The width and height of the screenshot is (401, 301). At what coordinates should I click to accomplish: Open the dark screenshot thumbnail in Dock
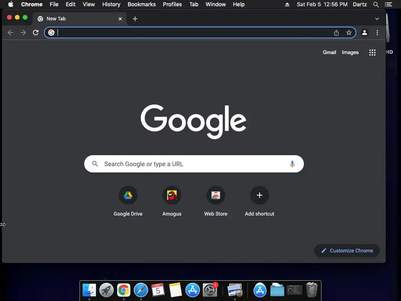click(294, 290)
